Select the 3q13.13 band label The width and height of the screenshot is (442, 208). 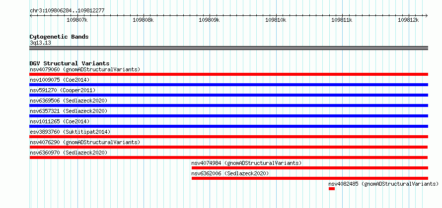pyautogui.click(x=40, y=43)
